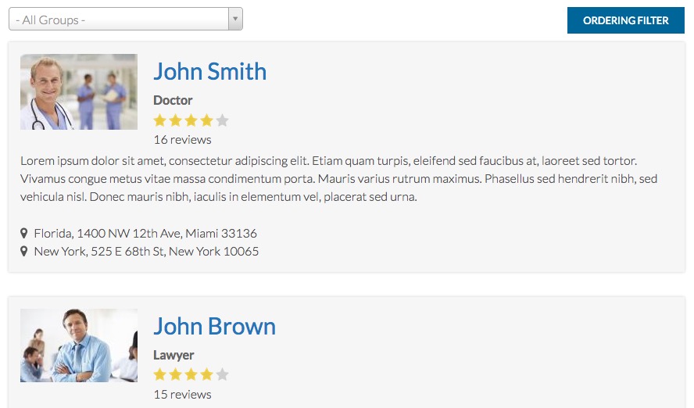Click the fourth star in John Smith's rating
The image size is (694, 408).
206,120
